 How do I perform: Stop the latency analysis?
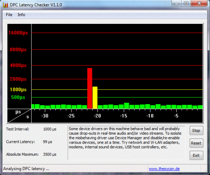(x=196, y=130)
